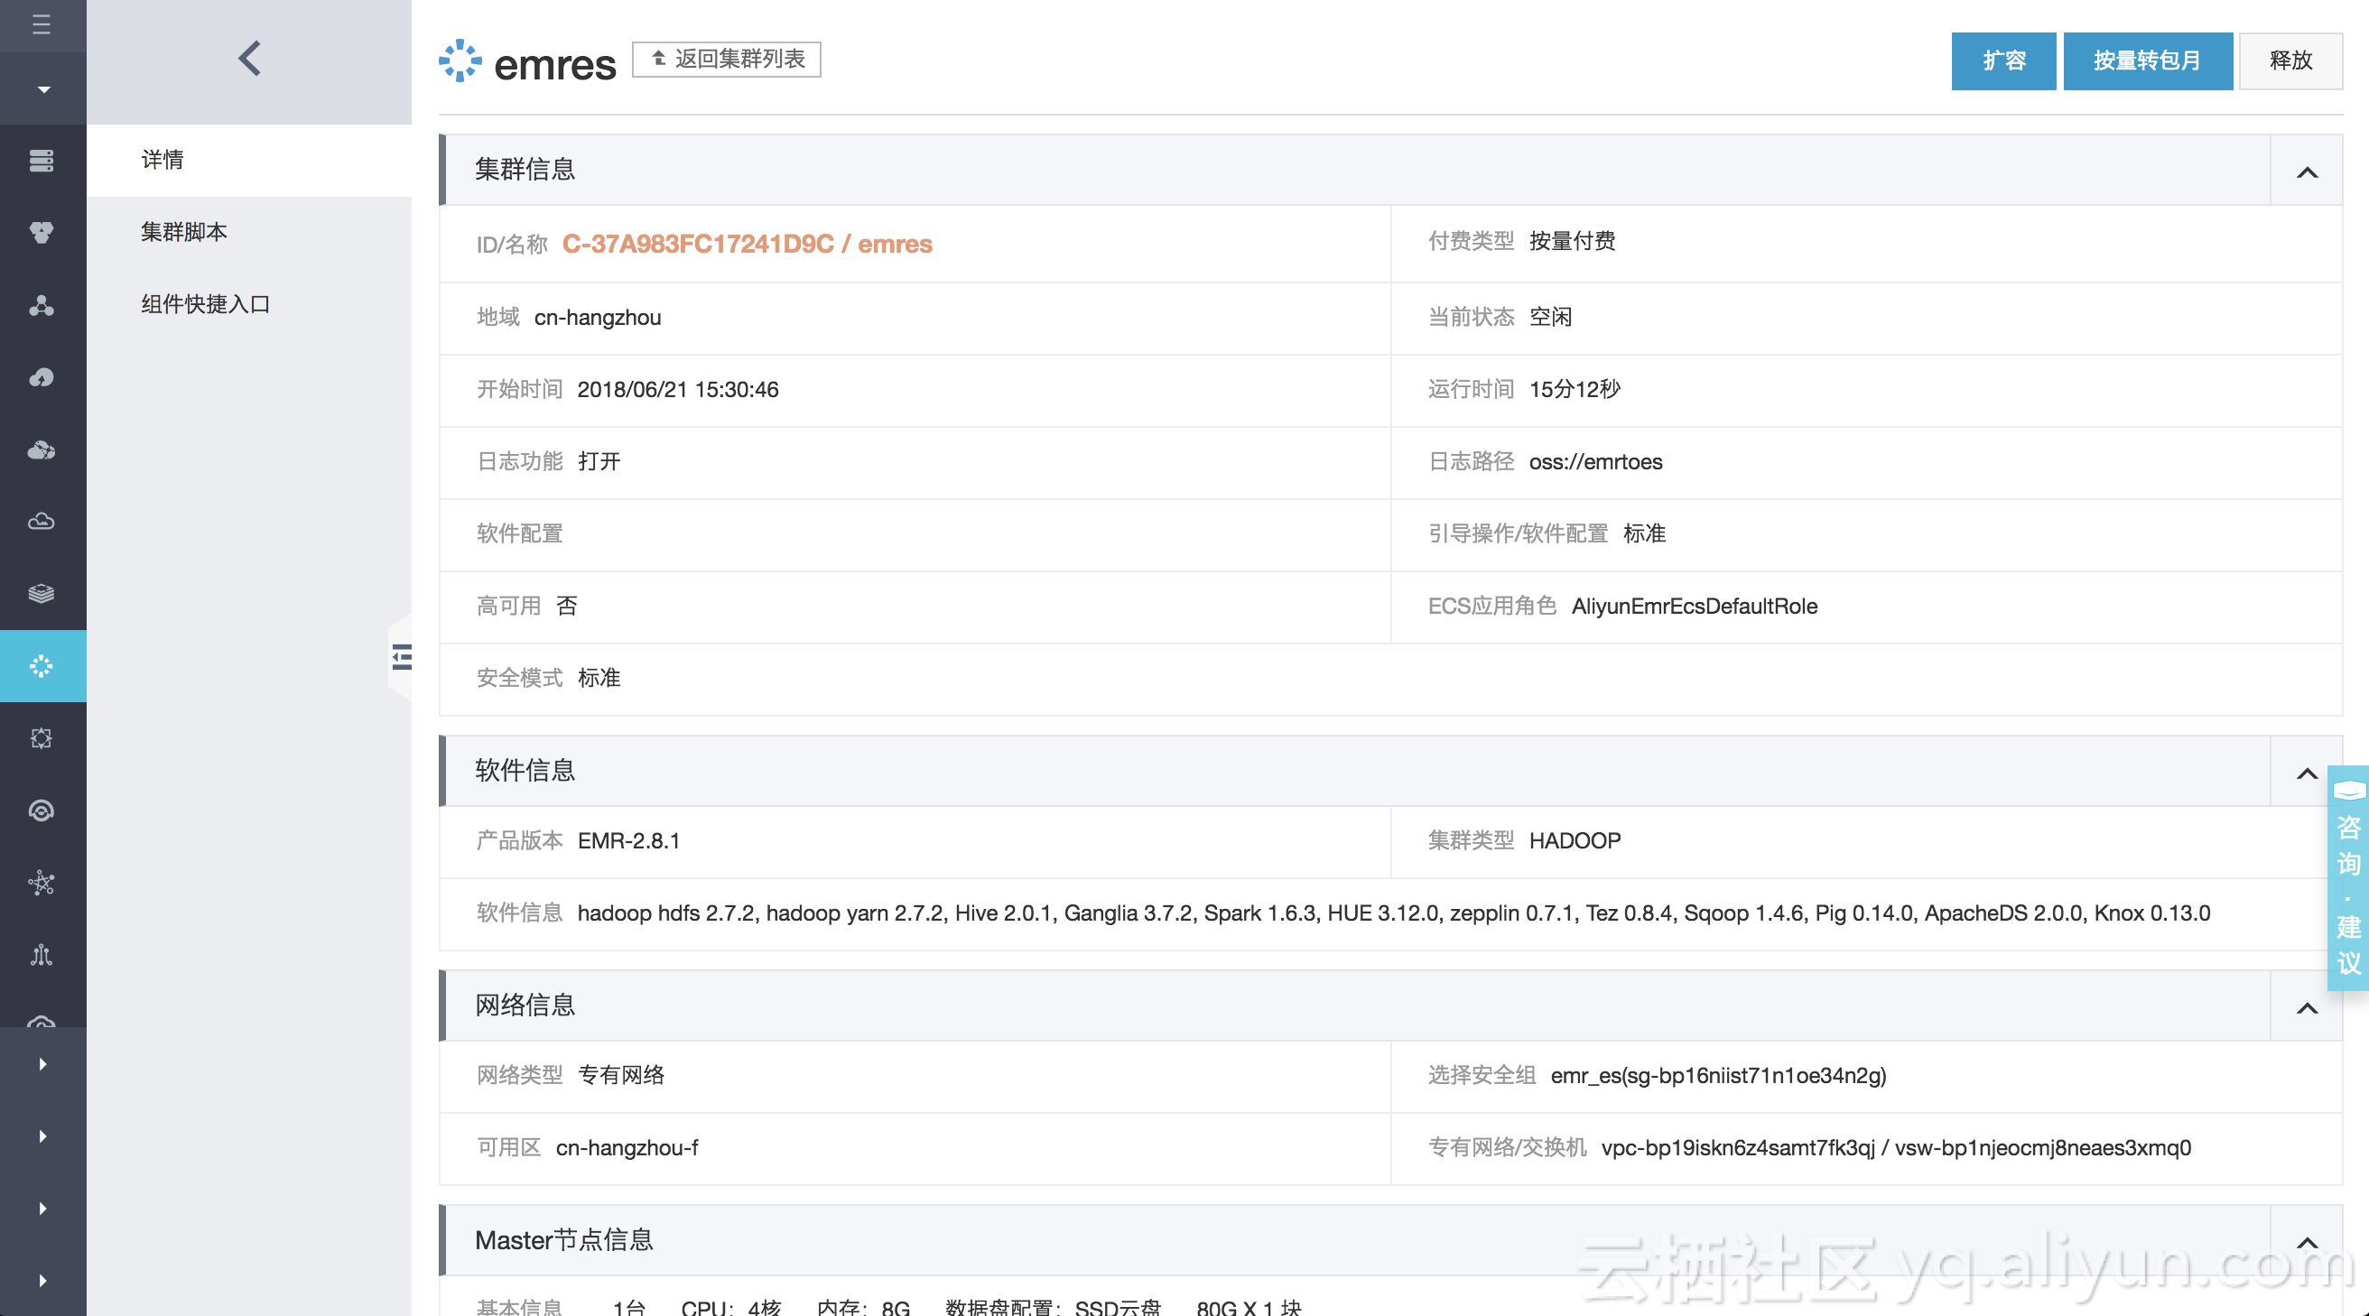This screenshot has width=2369, height=1316.
Task: Open the chip-gear sidebar icon
Action: click(42, 738)
